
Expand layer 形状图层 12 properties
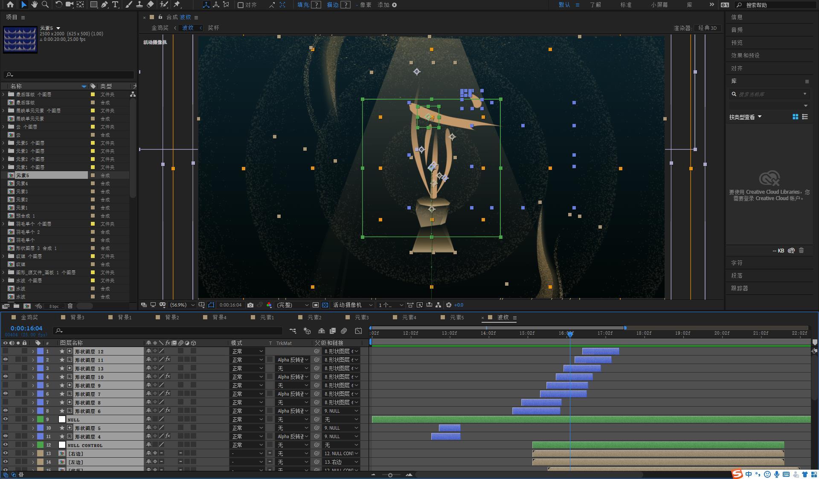(x=33, y=351)
